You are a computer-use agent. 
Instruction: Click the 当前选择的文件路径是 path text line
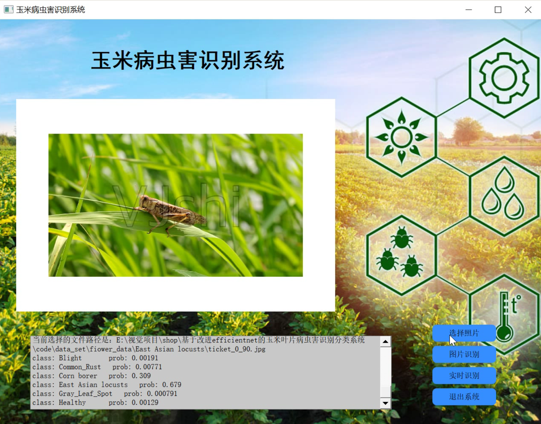[x=198, y=340]
